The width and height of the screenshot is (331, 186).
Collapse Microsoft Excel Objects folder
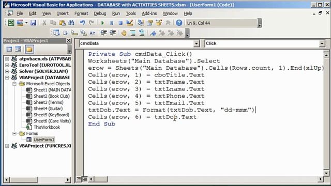pyautogui.click(x=14, y=84)
